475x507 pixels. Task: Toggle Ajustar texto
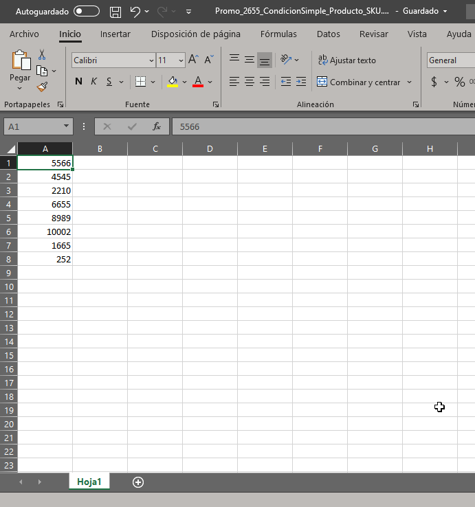(347, 60)
